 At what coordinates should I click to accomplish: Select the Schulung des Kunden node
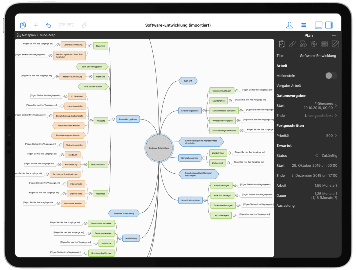pyautogui.click(x=101, y=253)
